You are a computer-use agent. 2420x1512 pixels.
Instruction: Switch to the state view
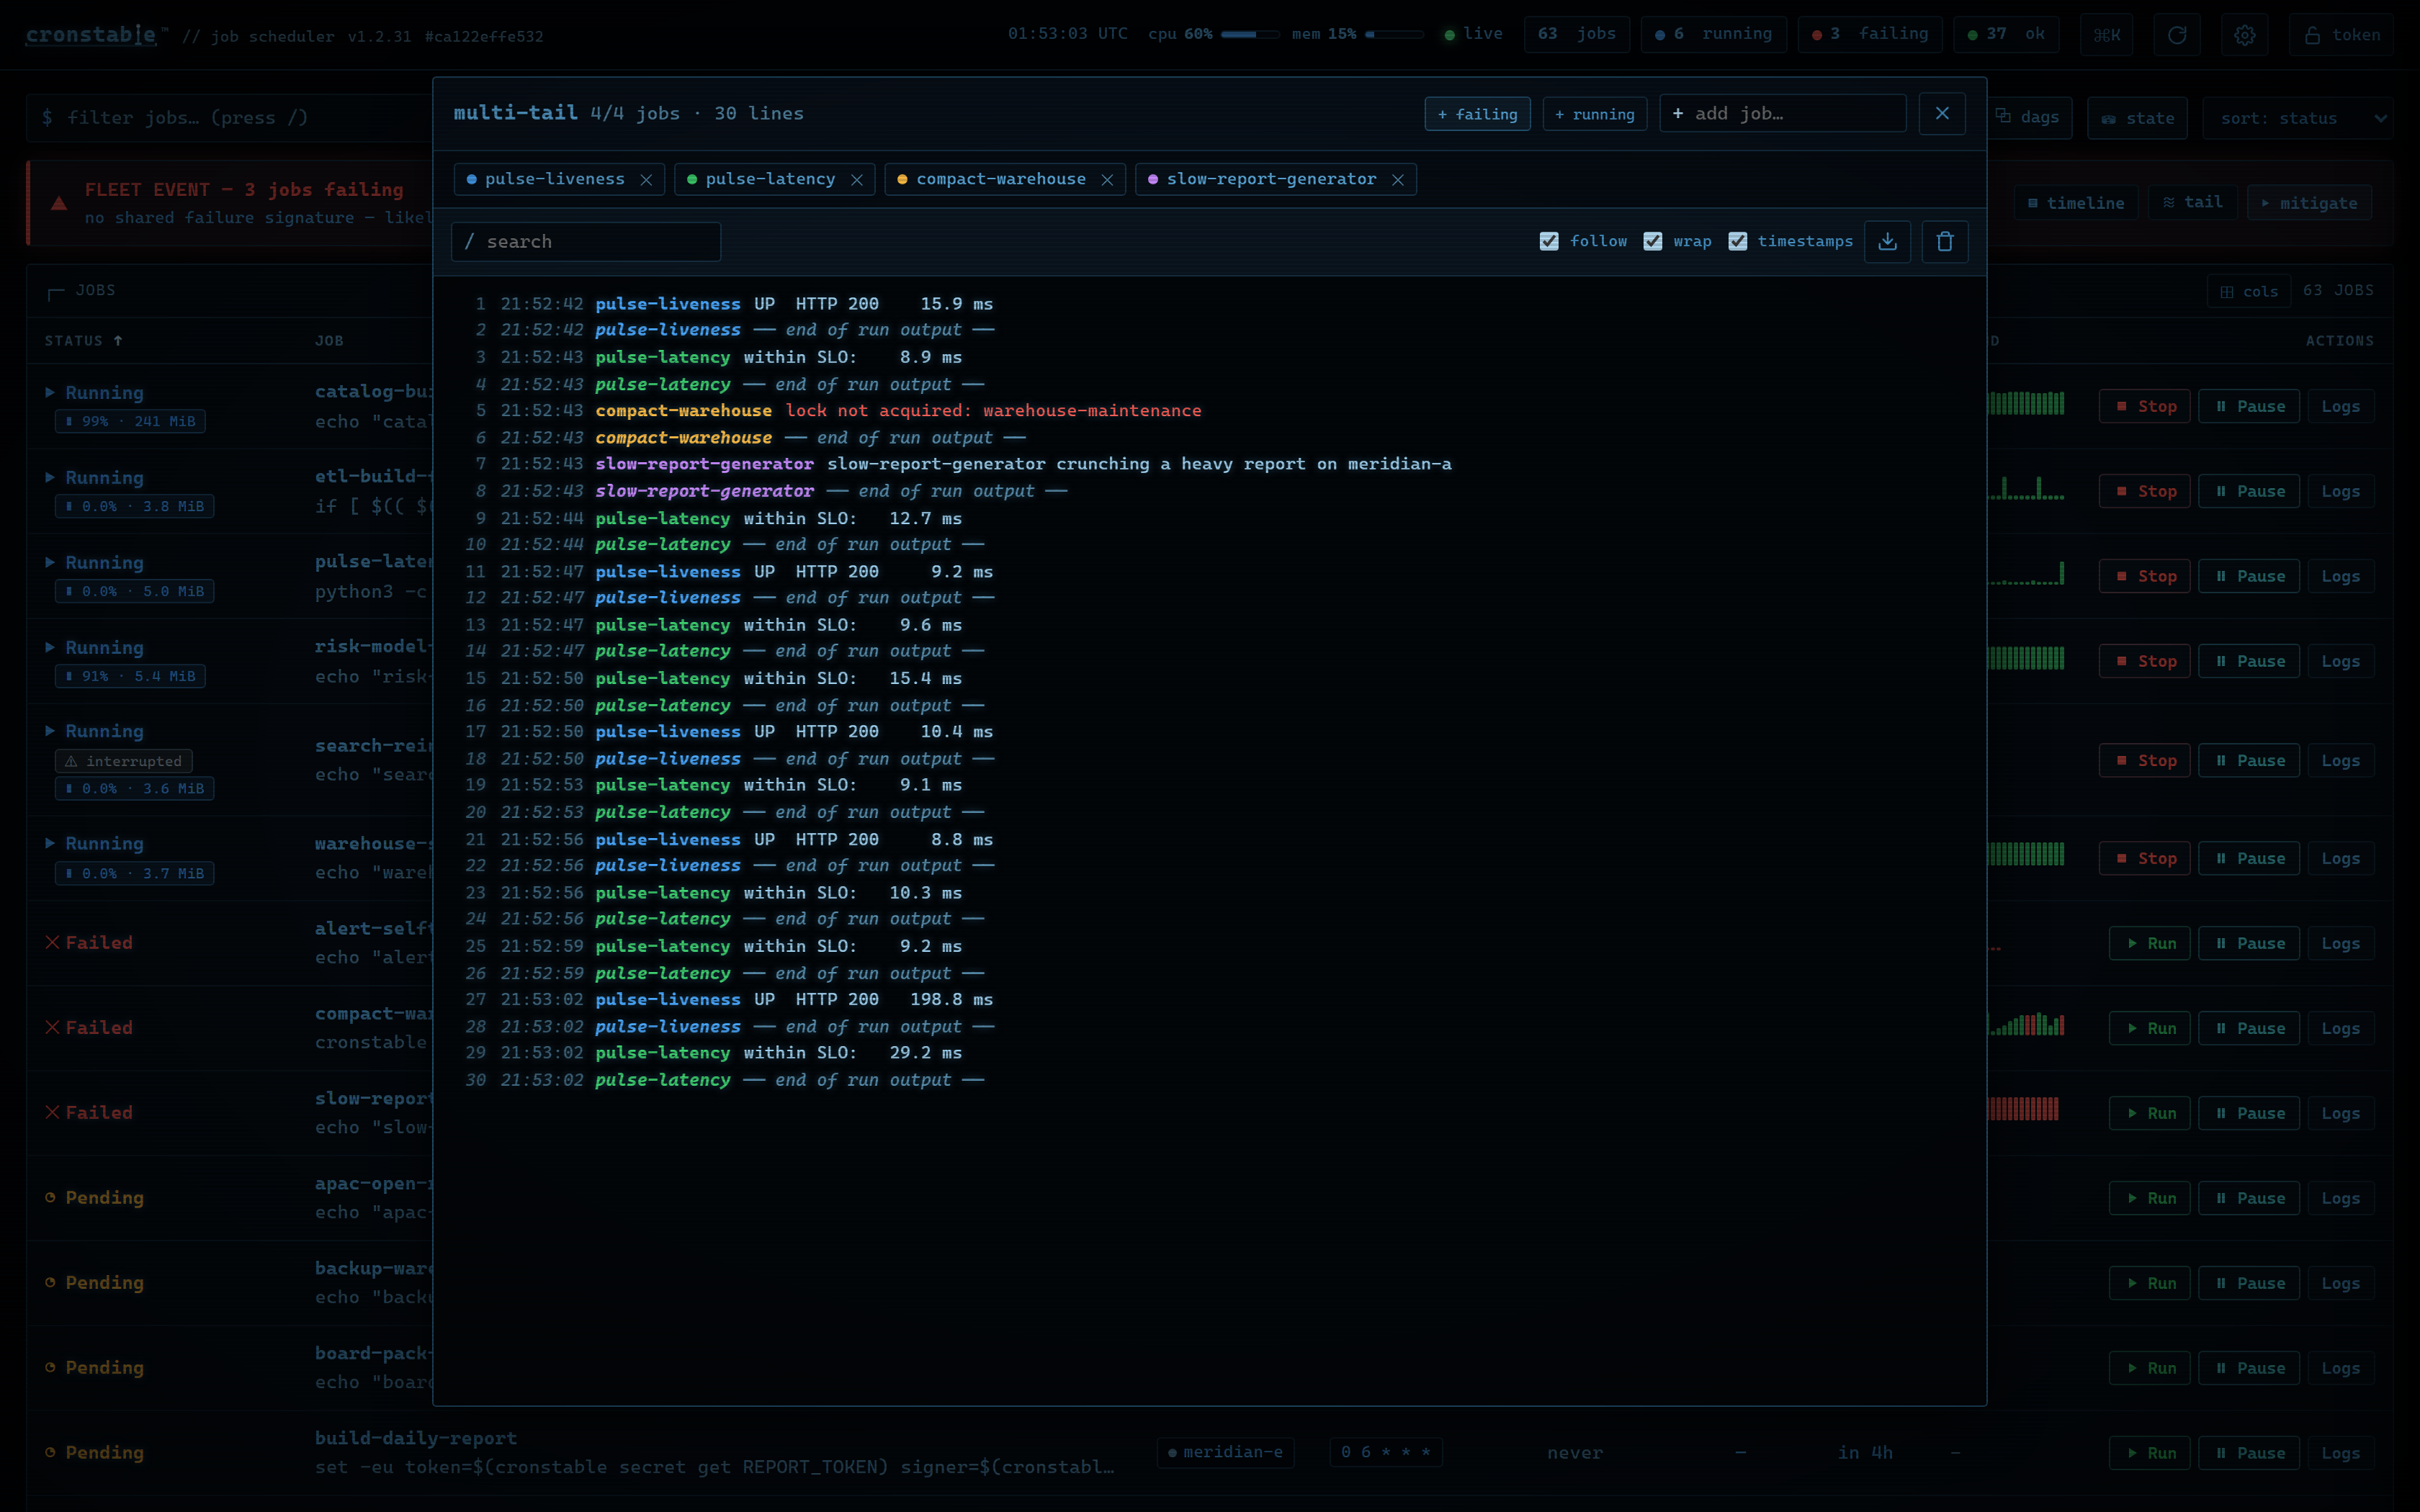pos(2138,118)
